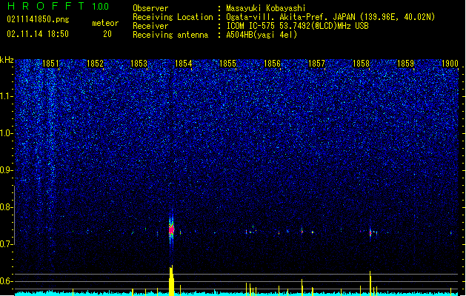The height and width of the screenshot is (296, 466).
Task: Click the 0.8 kHz axis label
Action: tap(6, 207)
